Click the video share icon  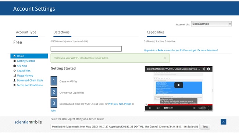pyautogui.click(x=204, y=69)
